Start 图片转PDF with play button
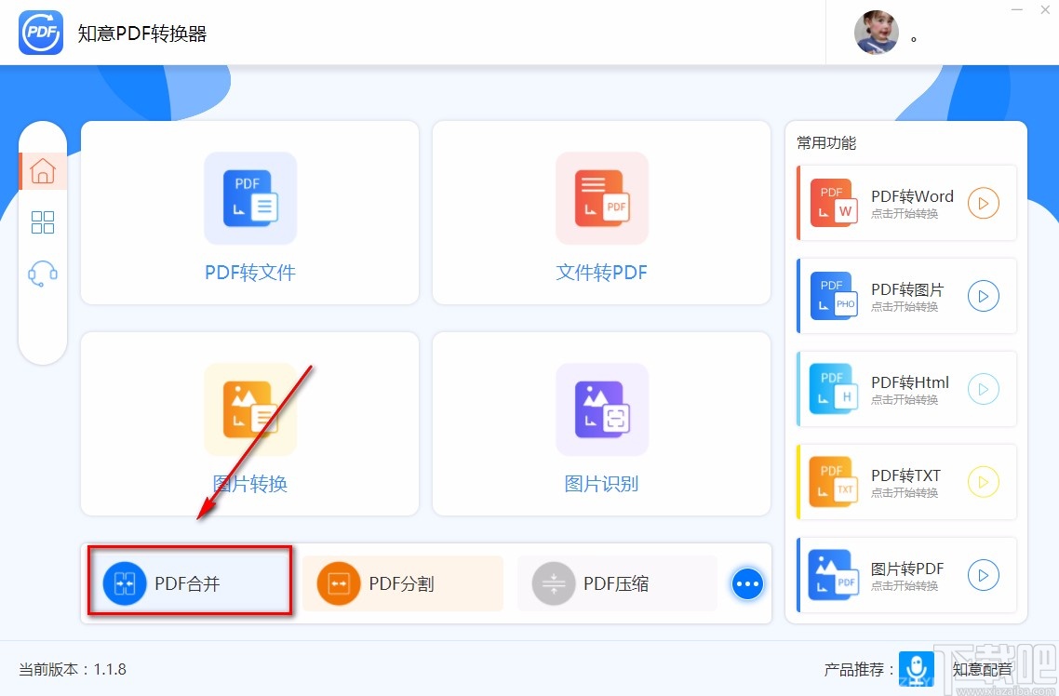This screenshot has width=1059, height=696. (x=984, y=575)
